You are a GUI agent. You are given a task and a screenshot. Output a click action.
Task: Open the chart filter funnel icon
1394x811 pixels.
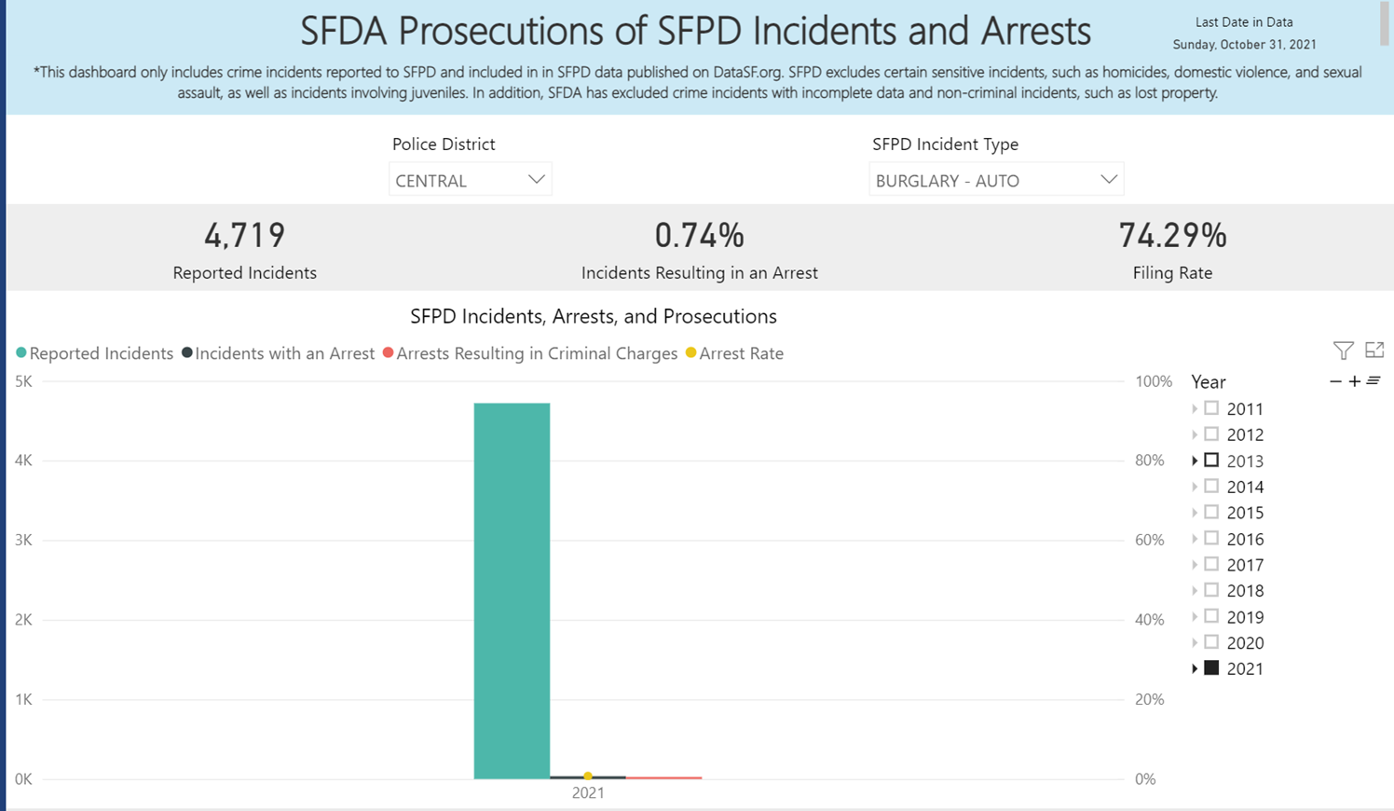(x=1343, y=351)
